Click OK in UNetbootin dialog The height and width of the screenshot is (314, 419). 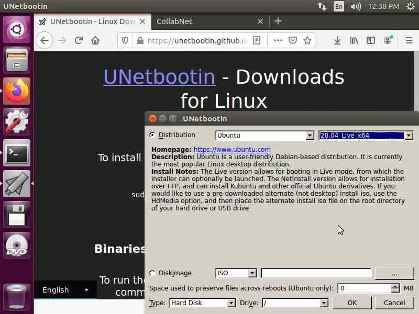(x=352, y=302)
